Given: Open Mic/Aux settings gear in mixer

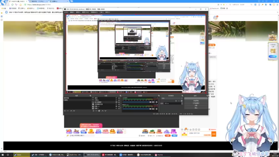Looking at the screenshot, I should click(x=157, y=109).
